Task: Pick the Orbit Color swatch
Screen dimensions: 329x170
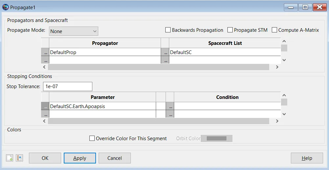Action: [217, 139]
